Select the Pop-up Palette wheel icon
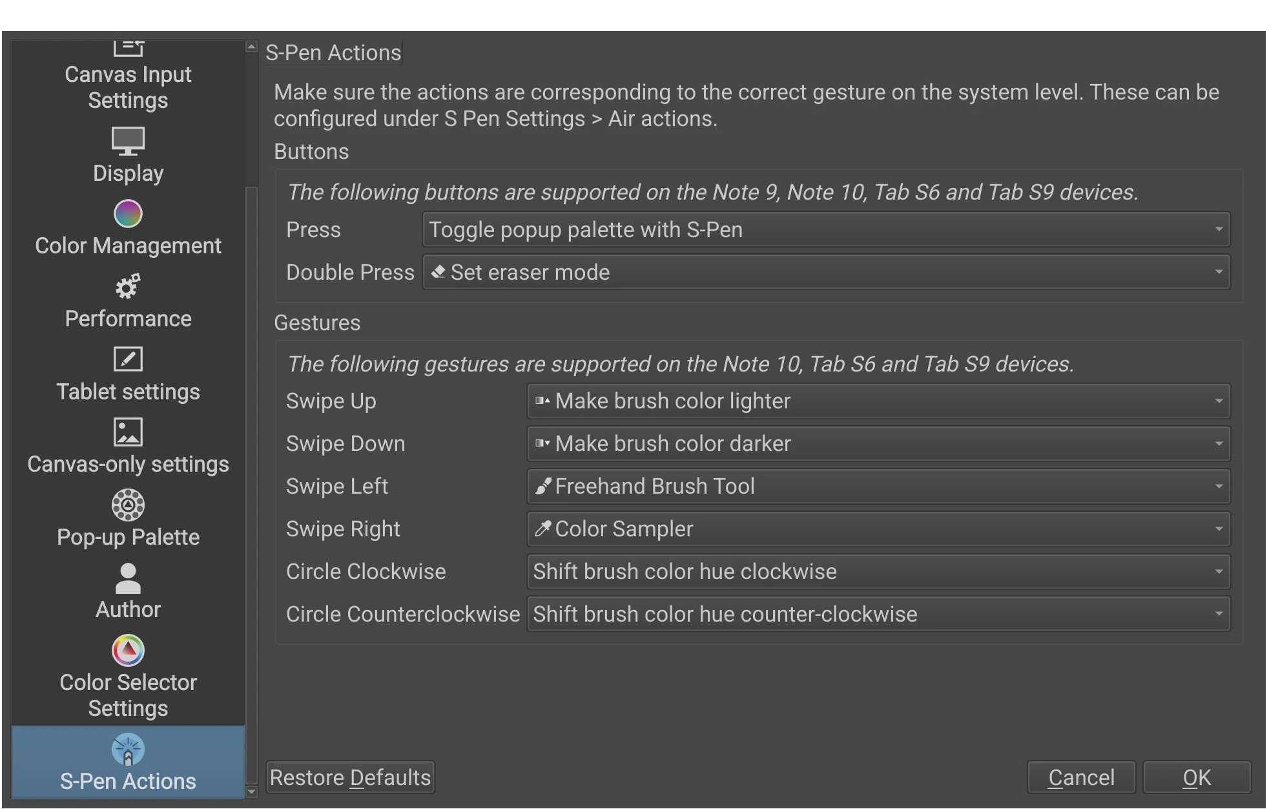Screen dimensions: 1269x809 click(x=128, y=505)
